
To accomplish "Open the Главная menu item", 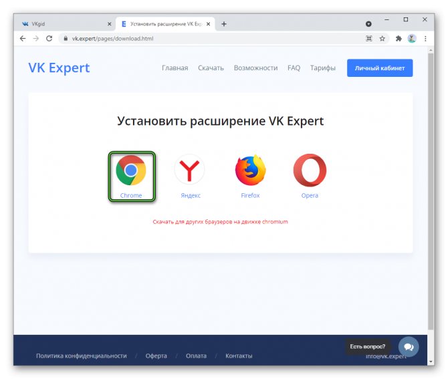I will (175, 68).
